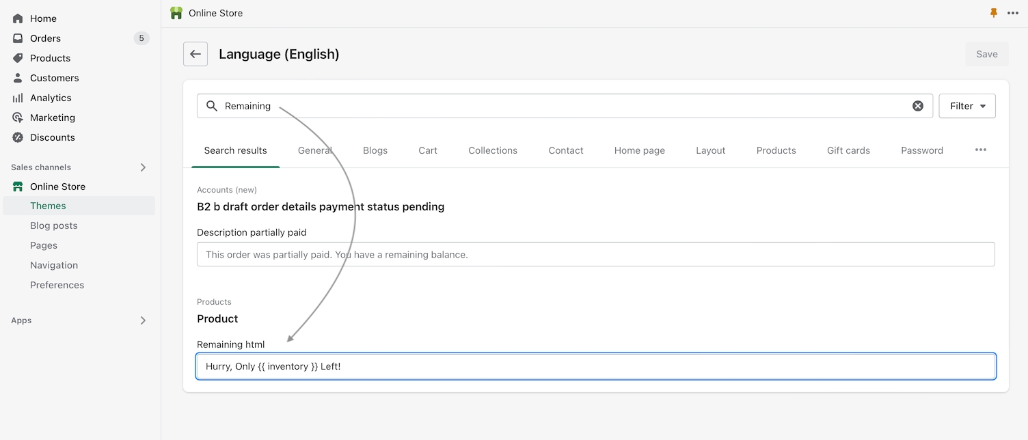Image resolution: width=1028 pixels, height=440 pixels.
Task: Show more tabs with ellipsis
Action: pos(981,150)
